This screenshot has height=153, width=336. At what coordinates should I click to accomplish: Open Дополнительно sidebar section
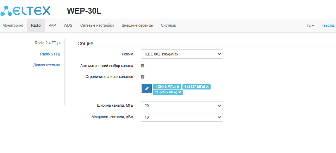(x=47, y=65)
